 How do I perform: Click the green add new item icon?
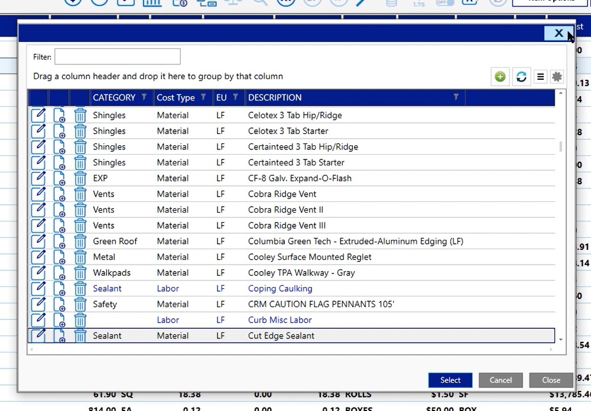pos(500,77)
